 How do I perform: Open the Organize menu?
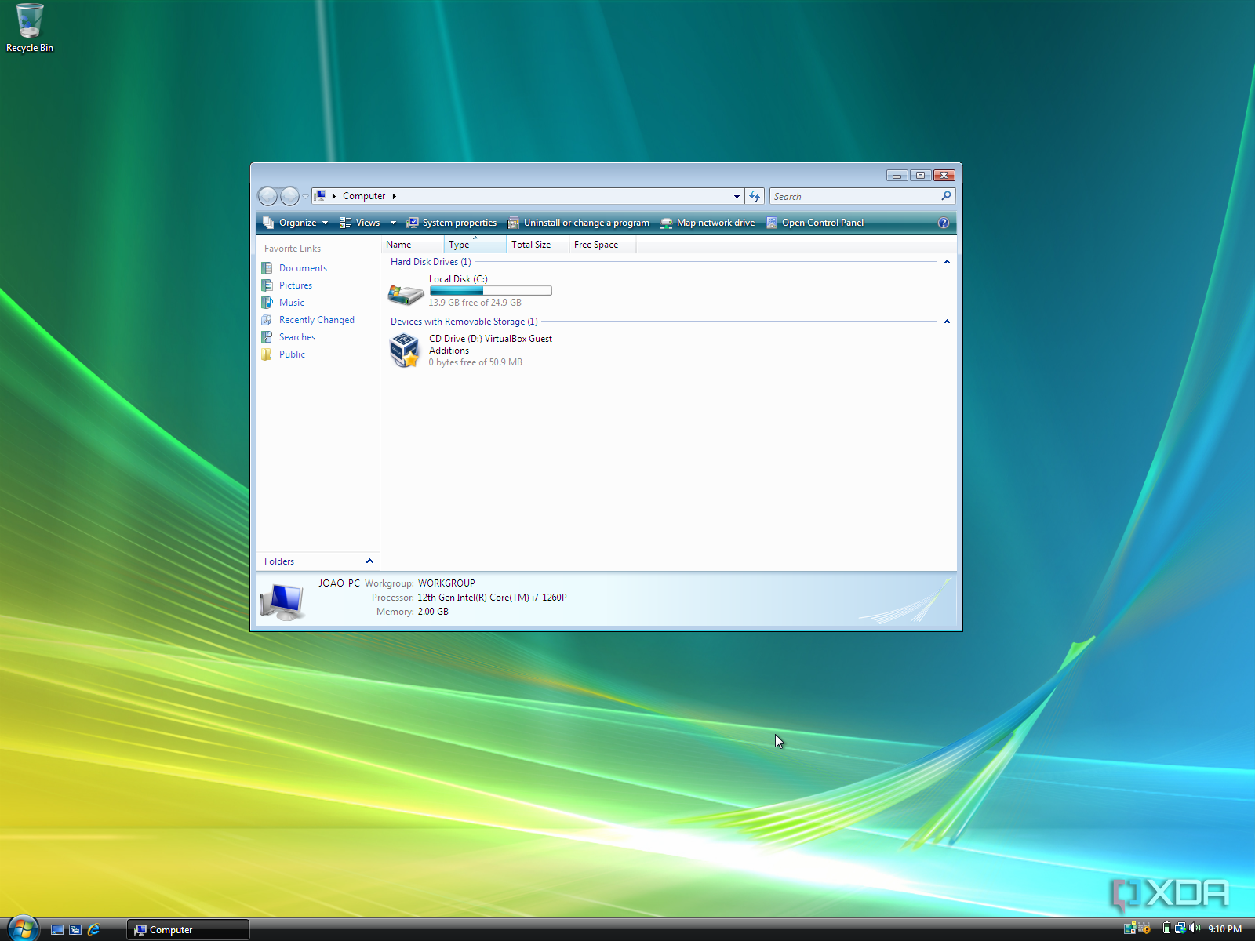296,223
